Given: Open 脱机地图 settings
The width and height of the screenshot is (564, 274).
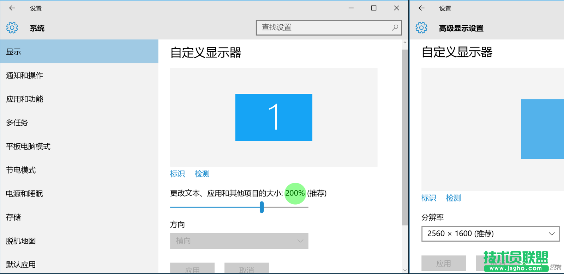Looking at the screenshot, I should click(79, 241).
